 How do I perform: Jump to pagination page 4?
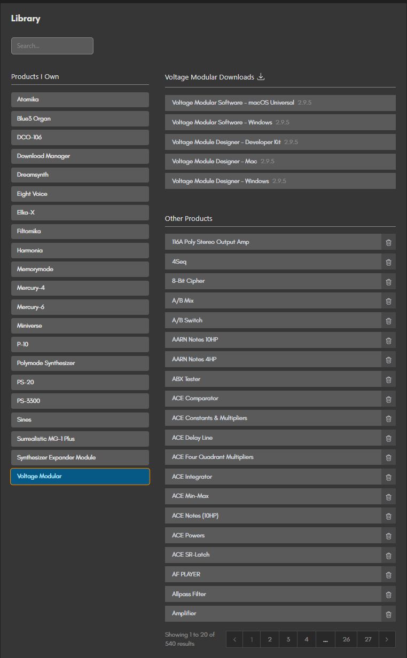[x=306, y=639]
